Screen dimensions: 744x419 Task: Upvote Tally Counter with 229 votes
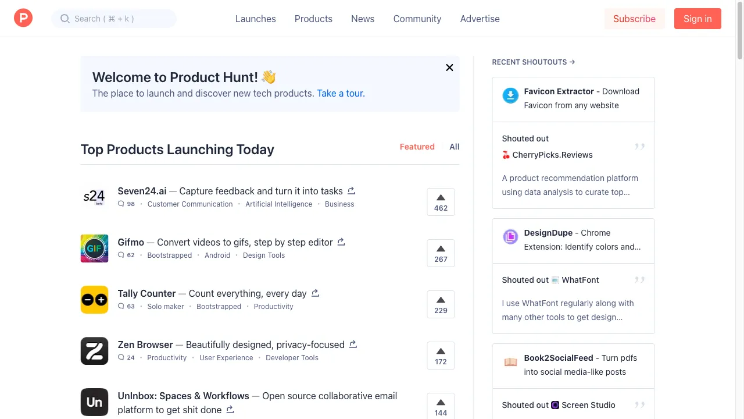tap(441, 304)
